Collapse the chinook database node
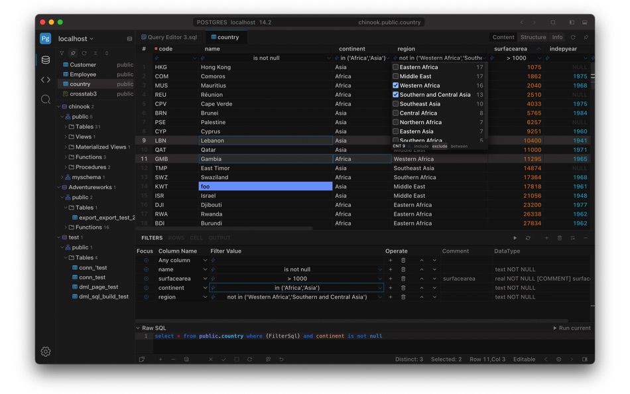Screen dimensions: 630x394 pos(59,107)
